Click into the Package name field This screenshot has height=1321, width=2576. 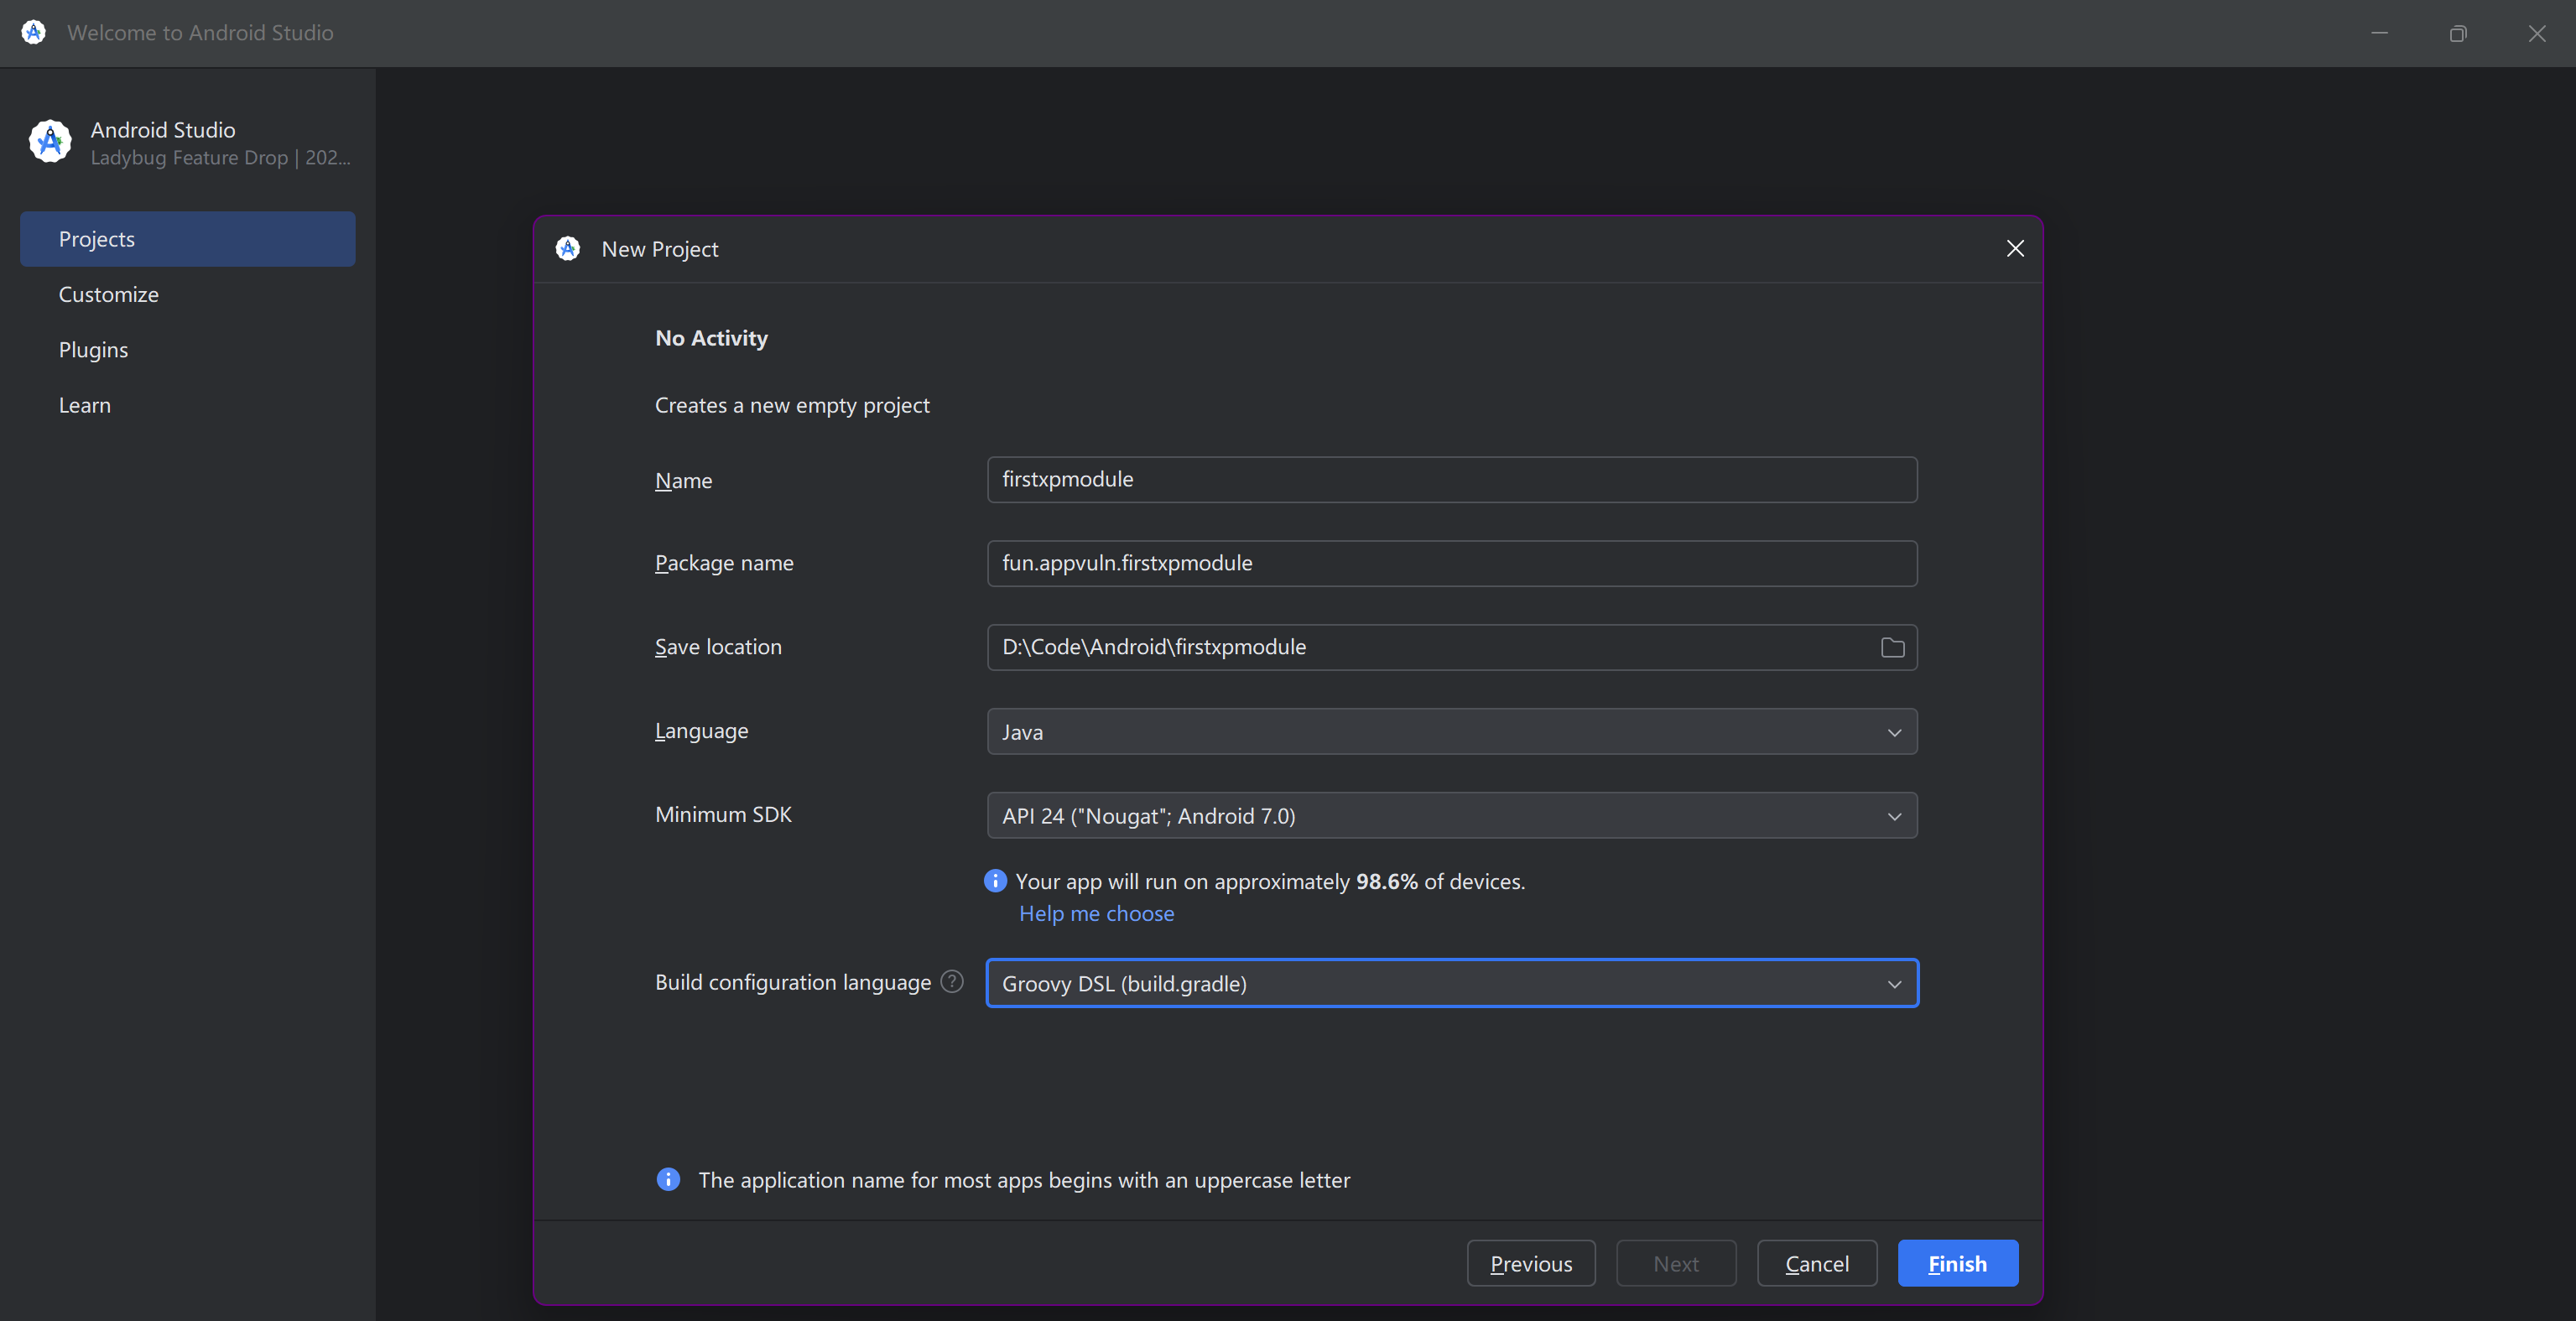coord(1452,564)
